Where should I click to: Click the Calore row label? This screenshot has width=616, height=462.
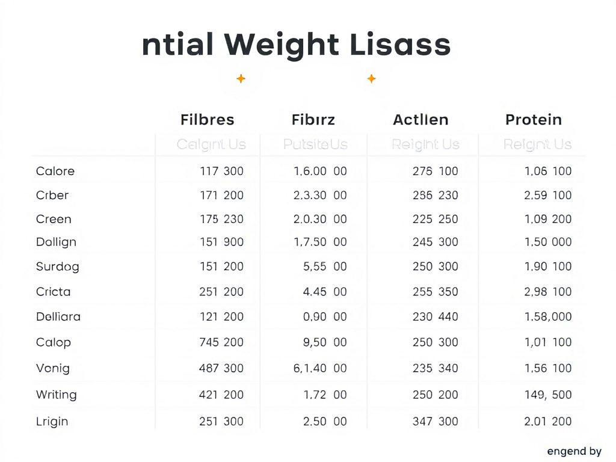(55, 171)
